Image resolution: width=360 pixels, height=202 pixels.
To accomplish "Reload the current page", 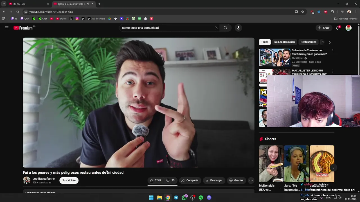I will (17, 12).
